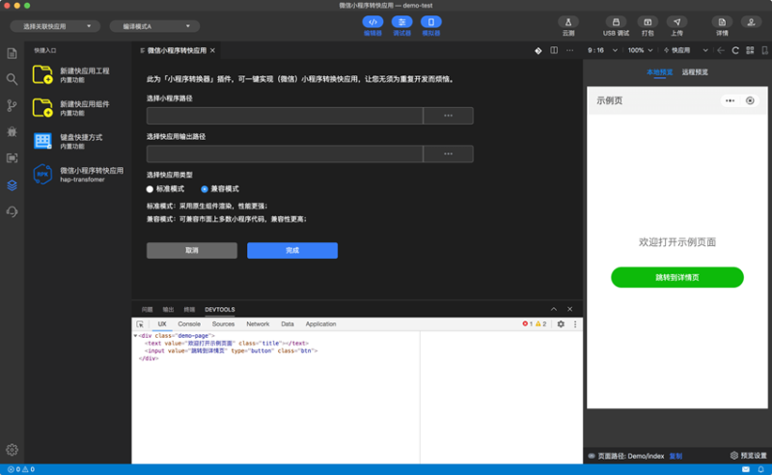Open the 选择关联快应用 dropdown
This screenshot has width=772, height=475.
55,26
